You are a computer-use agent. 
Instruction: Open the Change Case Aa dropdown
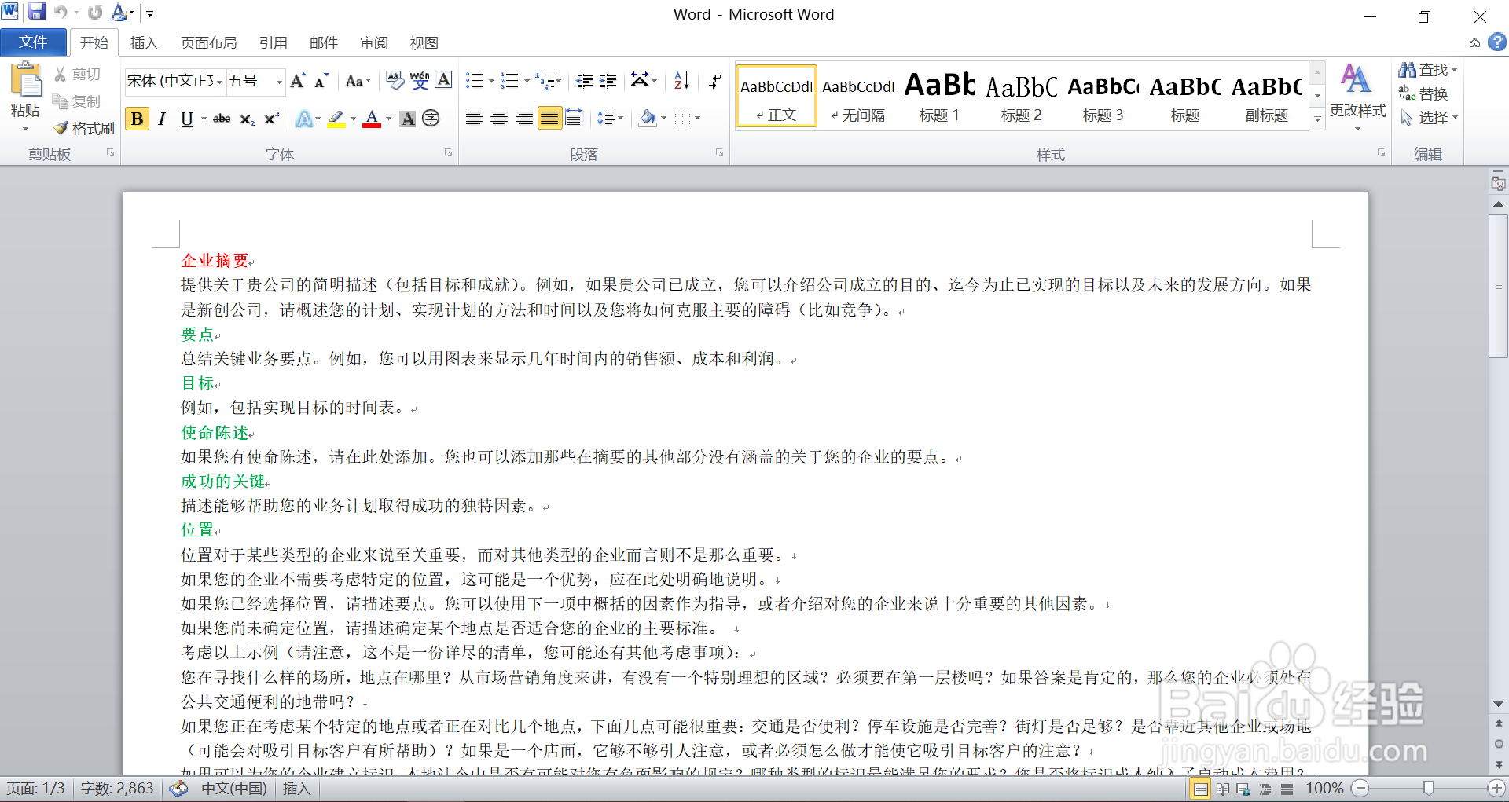tap(358, 81)
